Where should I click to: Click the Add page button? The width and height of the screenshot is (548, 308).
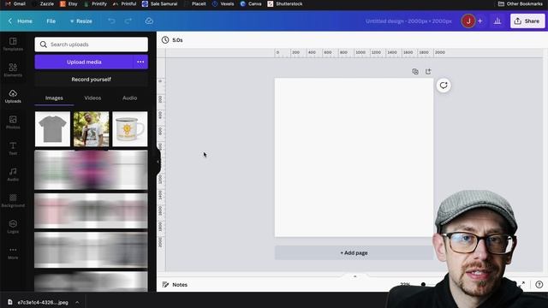coord(354,253)
